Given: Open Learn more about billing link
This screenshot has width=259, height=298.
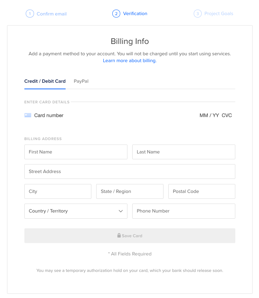Looking at the screenshot, I should 129,61.
